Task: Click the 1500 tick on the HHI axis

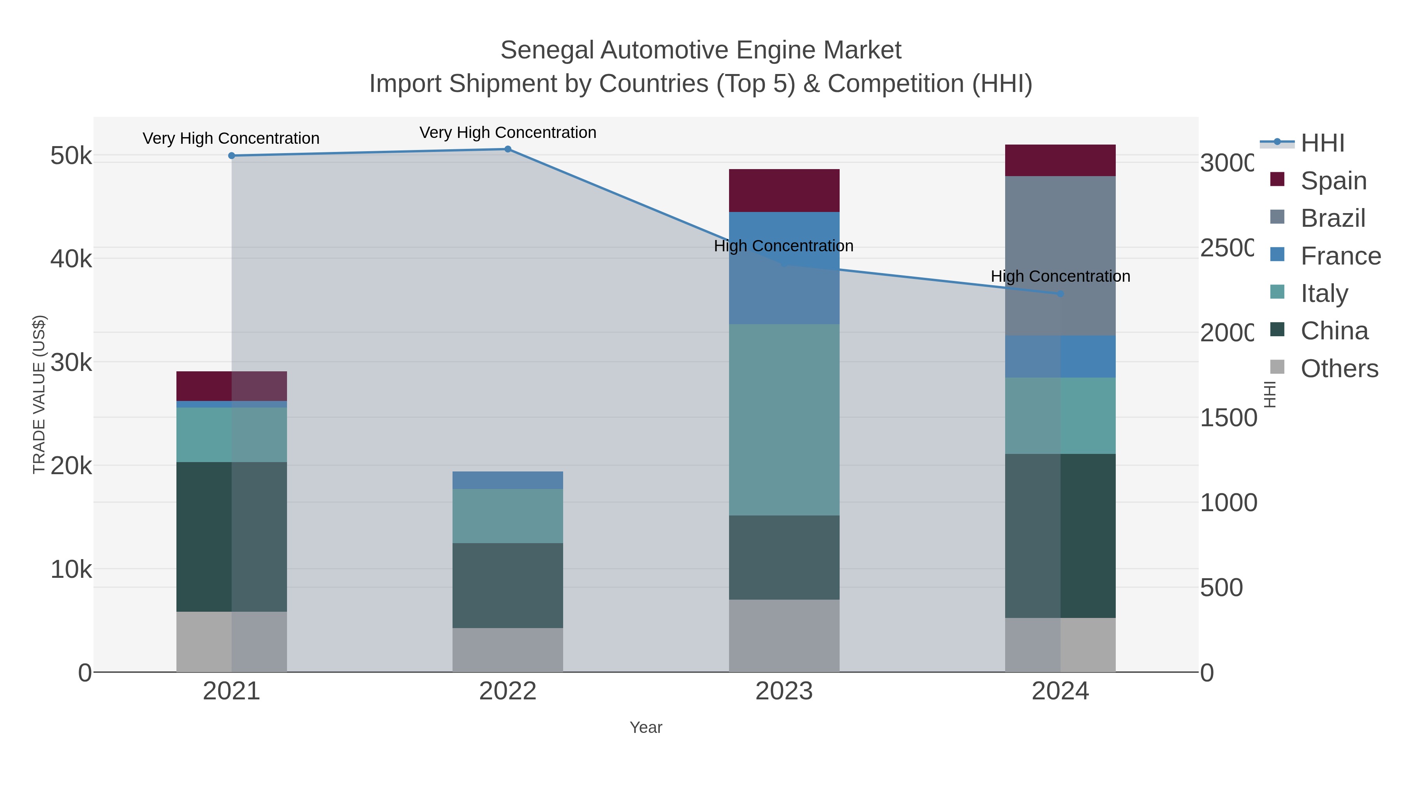Action: 1228,418
